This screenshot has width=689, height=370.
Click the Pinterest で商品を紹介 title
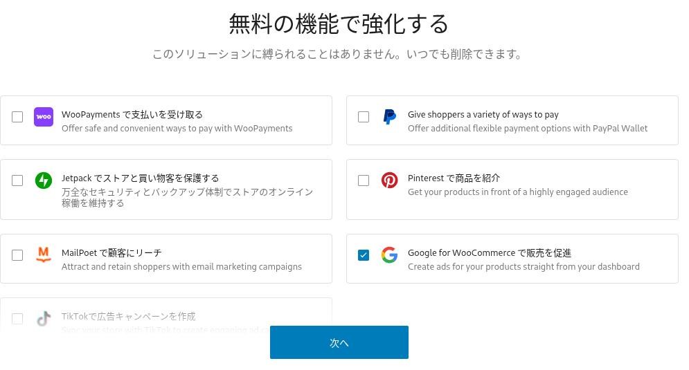click(x=454, y=178)
